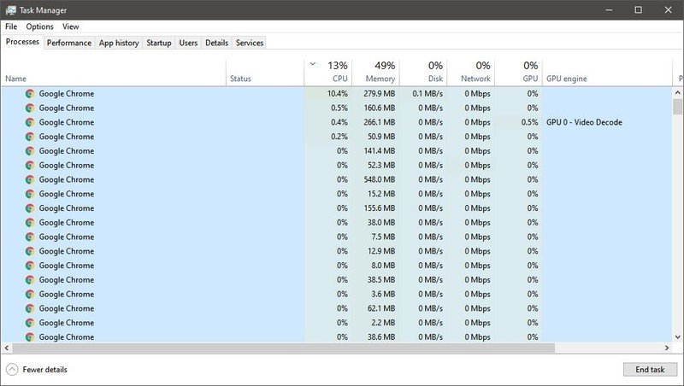Click the Chrome icon in the 52.3 MB row

click(x=30, y=166)
